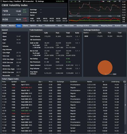The width and height of the screenshot is (127, 134).
Task: Click the Screenshot text button
Action: [29, 1]
